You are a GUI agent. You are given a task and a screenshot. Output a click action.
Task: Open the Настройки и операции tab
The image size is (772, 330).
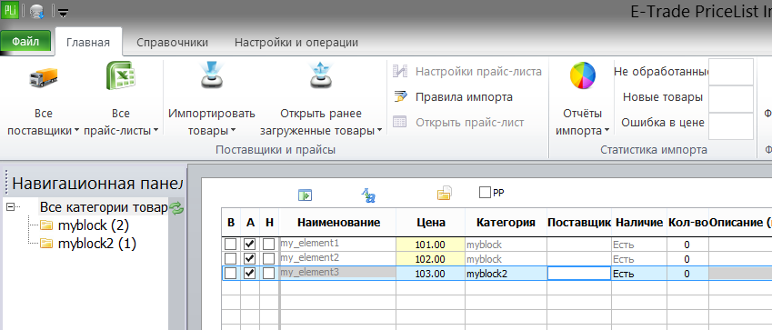point(296,43)
